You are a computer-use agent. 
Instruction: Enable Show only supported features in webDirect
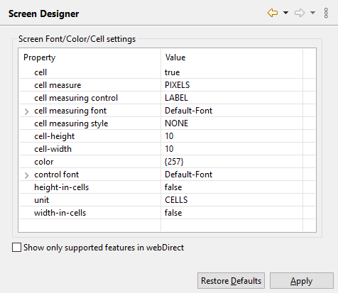pyautogui.click(x=16, y=248)
